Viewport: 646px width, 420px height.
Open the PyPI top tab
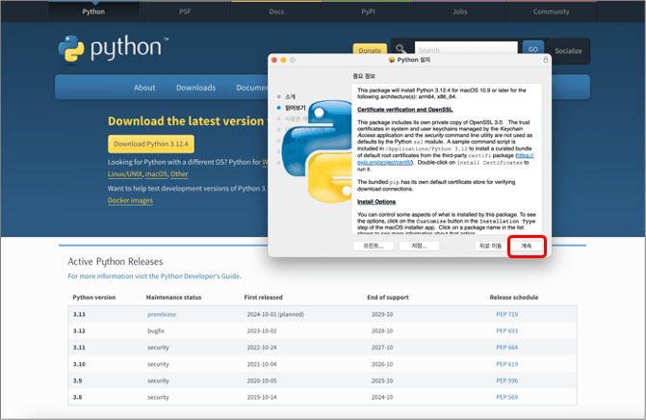[x=368, y=12]
